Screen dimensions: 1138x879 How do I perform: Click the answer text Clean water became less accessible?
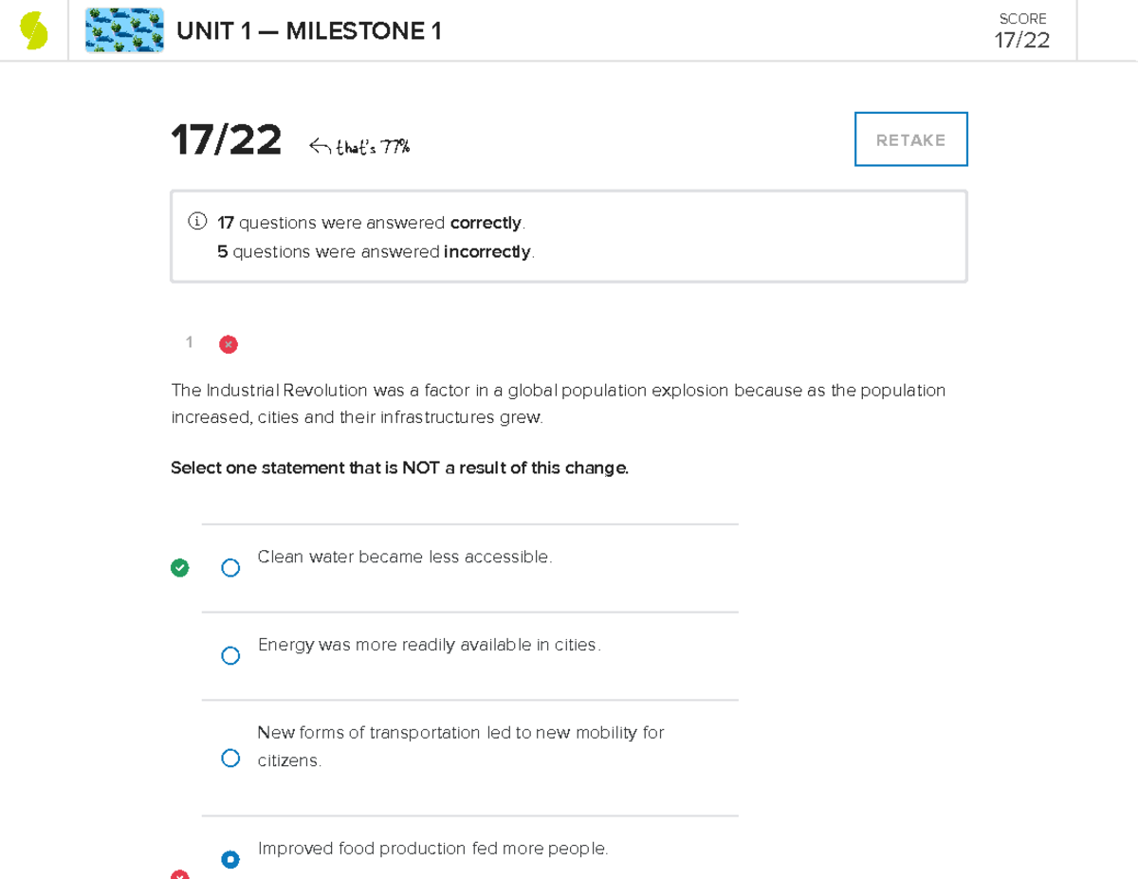[x=405, y=557]
